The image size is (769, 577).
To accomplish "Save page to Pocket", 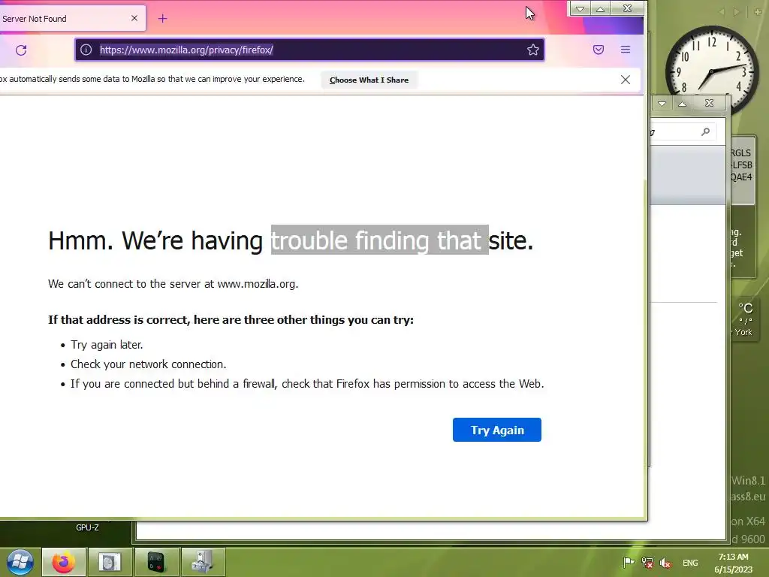I will click(x=599, y=50).
